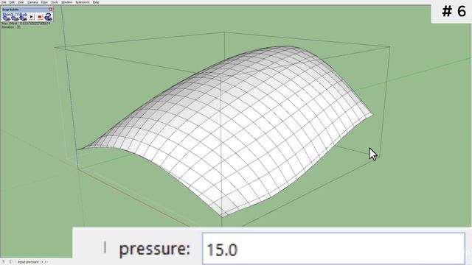Select the Skin tool in Soap Bubble toolbar
The width and height of the screenshot is (472, 265).
pos(7,16)
